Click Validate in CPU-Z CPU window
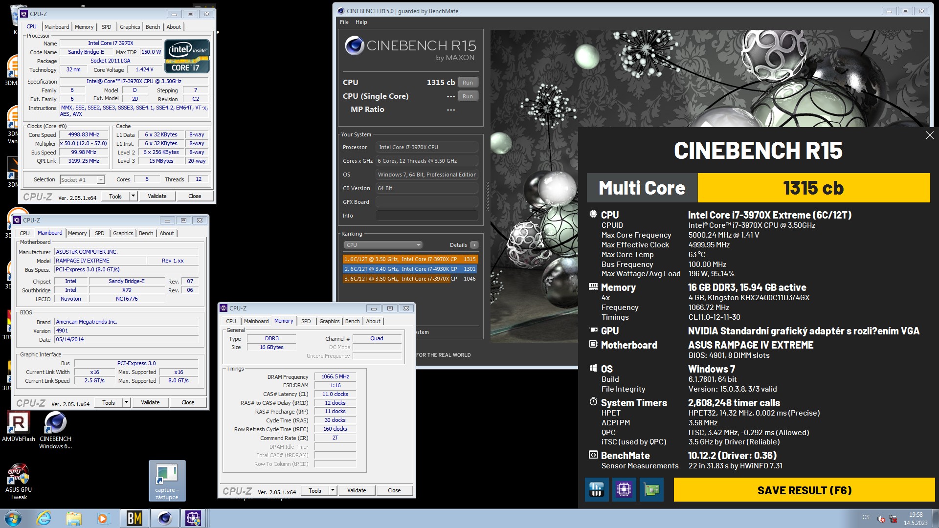 157,196
